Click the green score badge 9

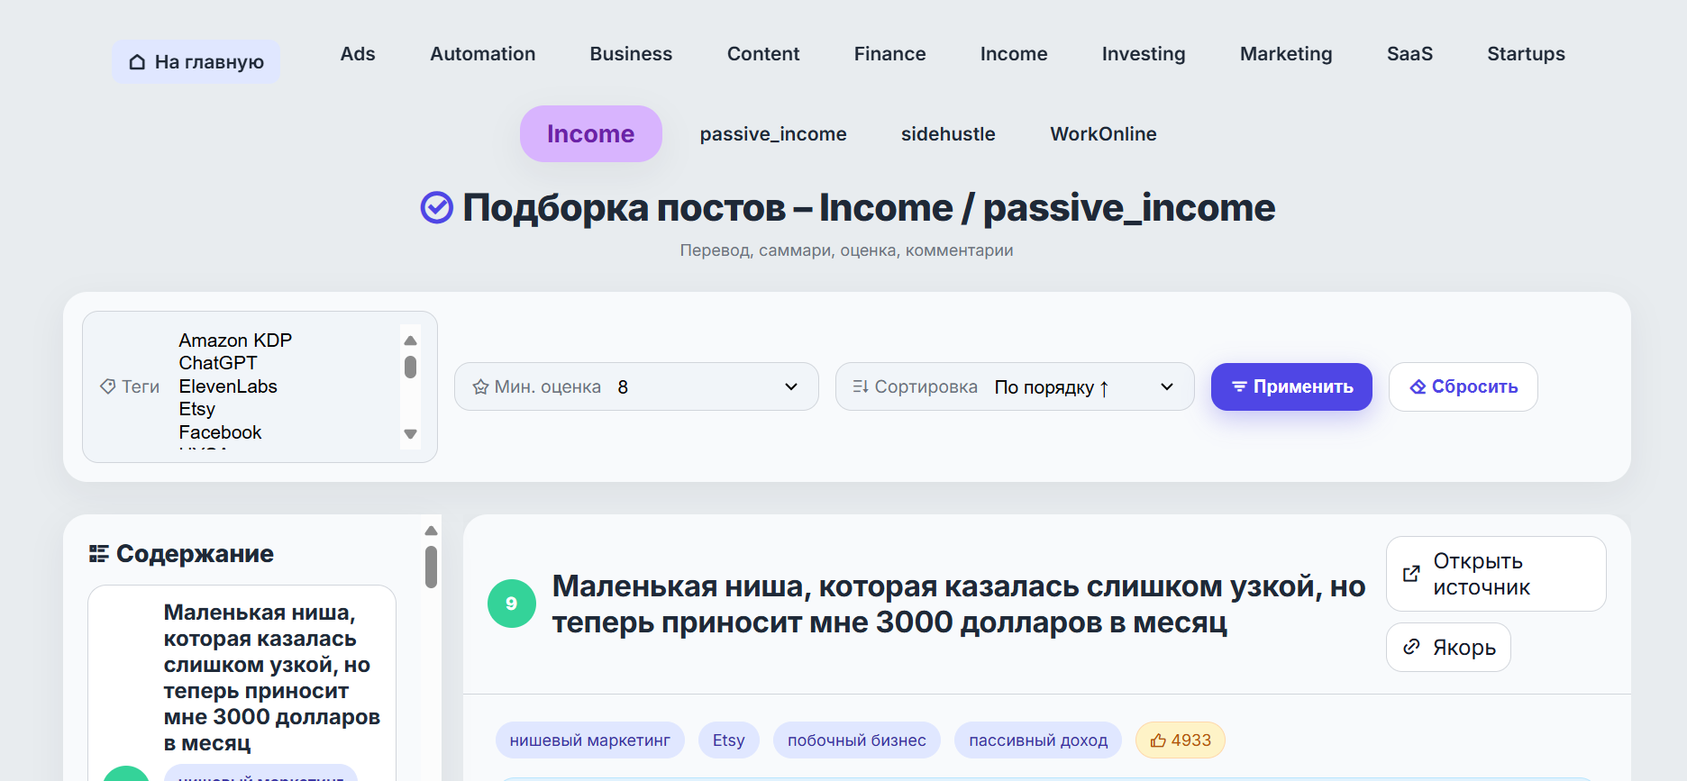click(511, 604)
